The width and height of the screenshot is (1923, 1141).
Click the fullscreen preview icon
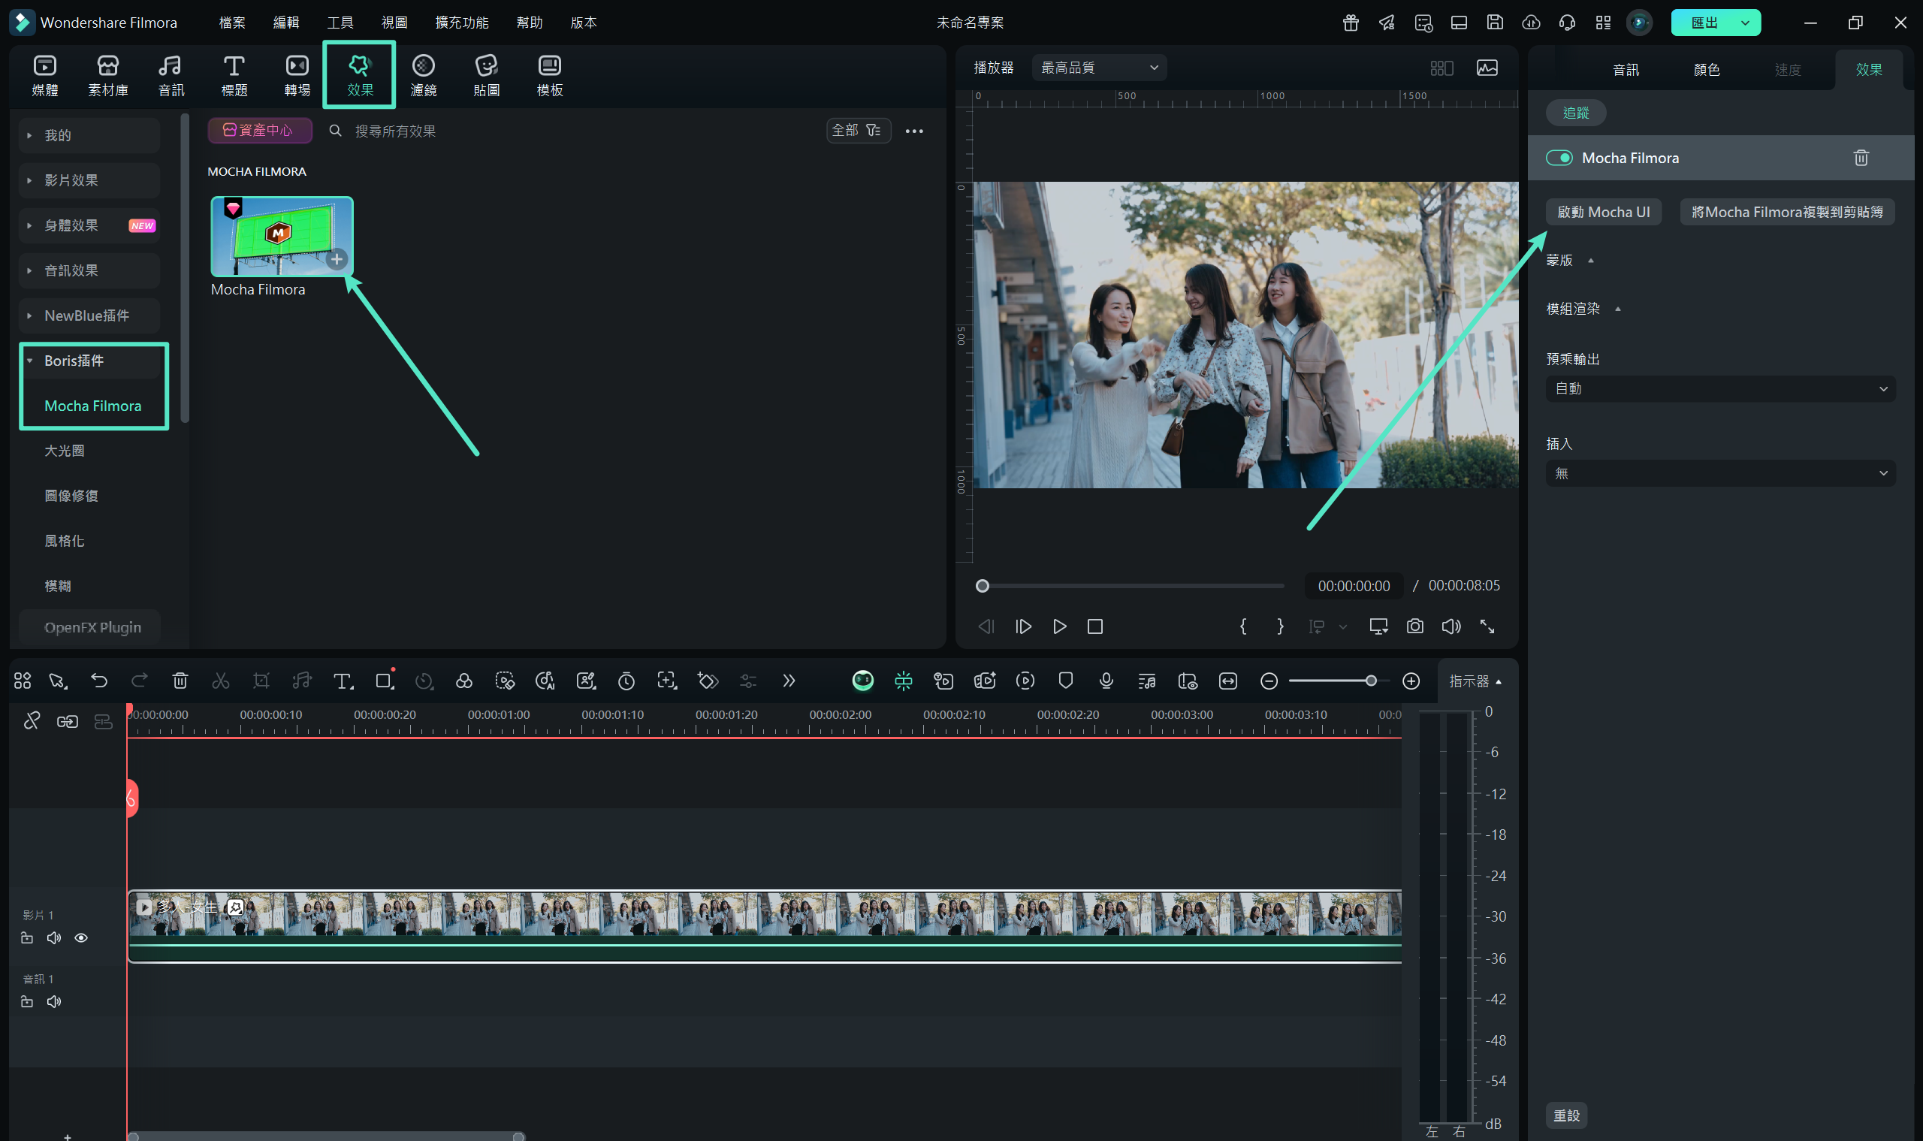tap(1487, 626)
